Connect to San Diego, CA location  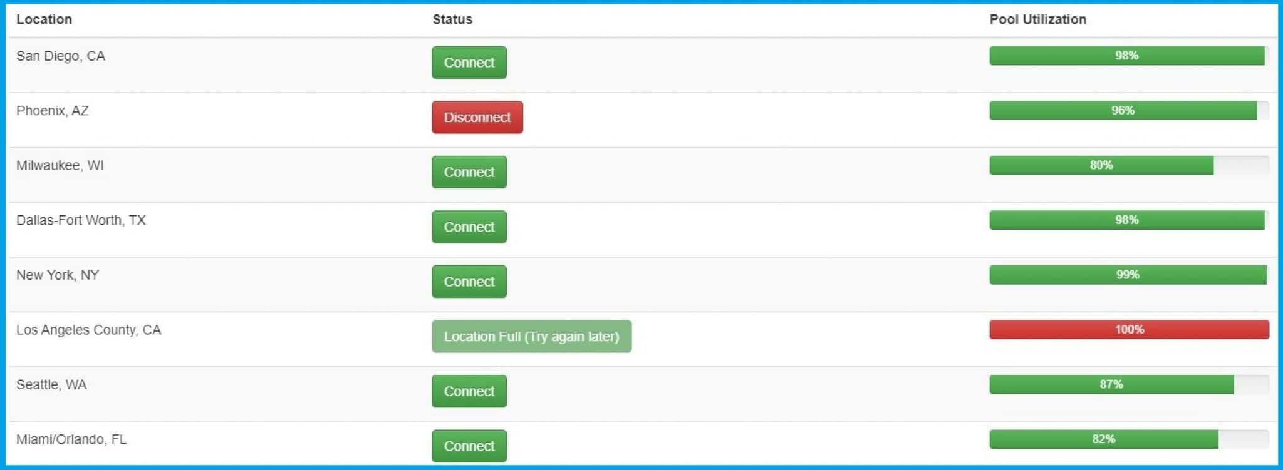[x=469, y=63]
